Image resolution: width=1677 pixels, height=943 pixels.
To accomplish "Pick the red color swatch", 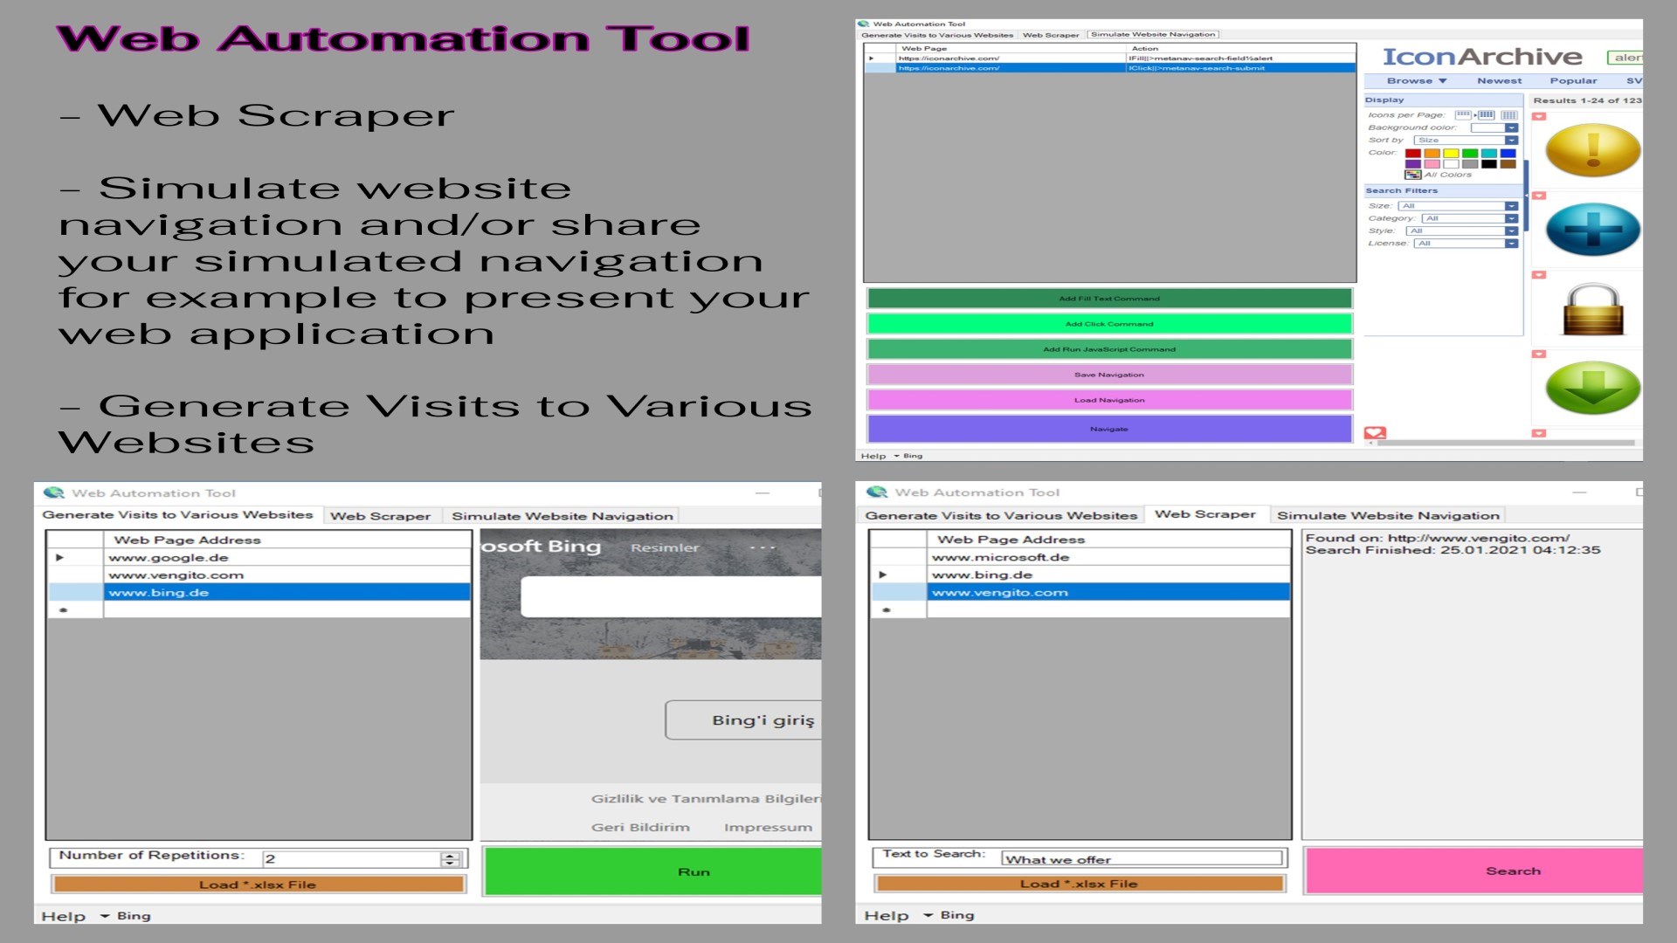I will (x=1412, y=154).
